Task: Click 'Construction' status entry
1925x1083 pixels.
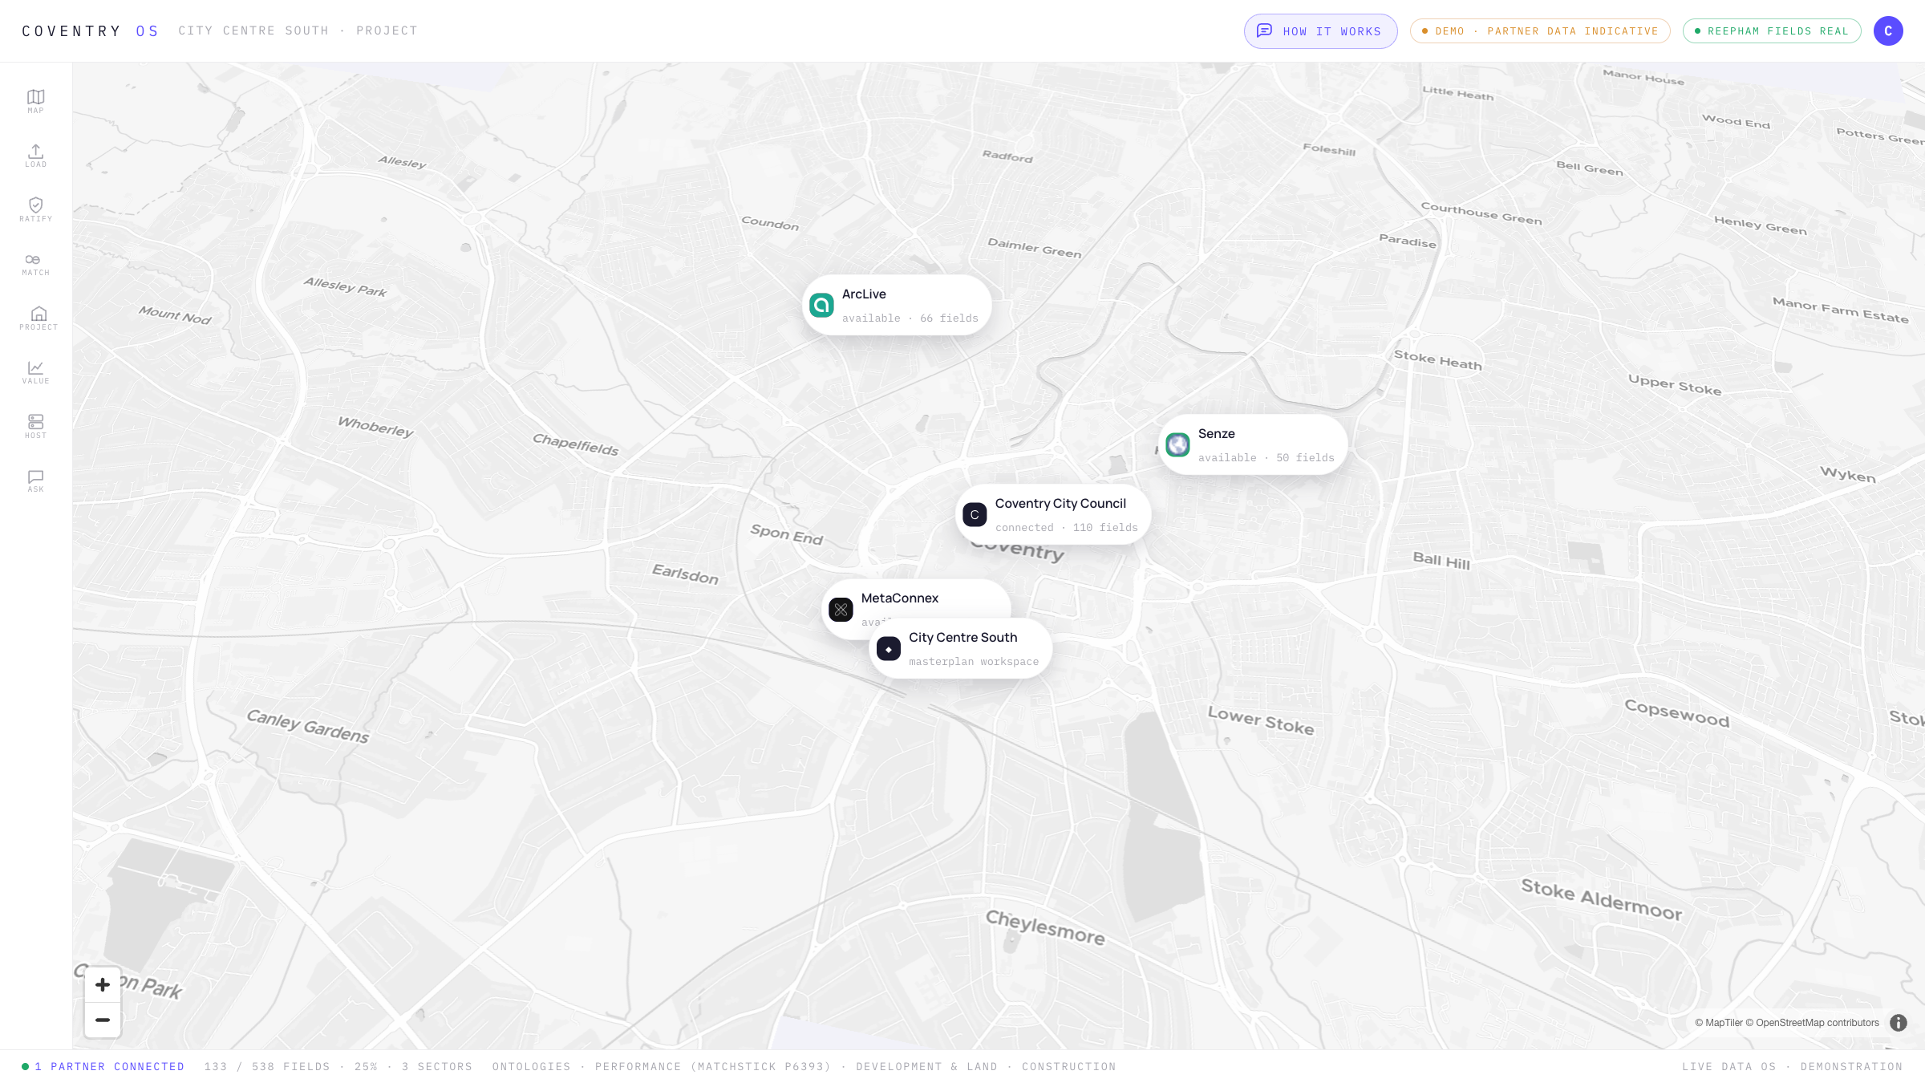Action: tap(1068, 1067)
